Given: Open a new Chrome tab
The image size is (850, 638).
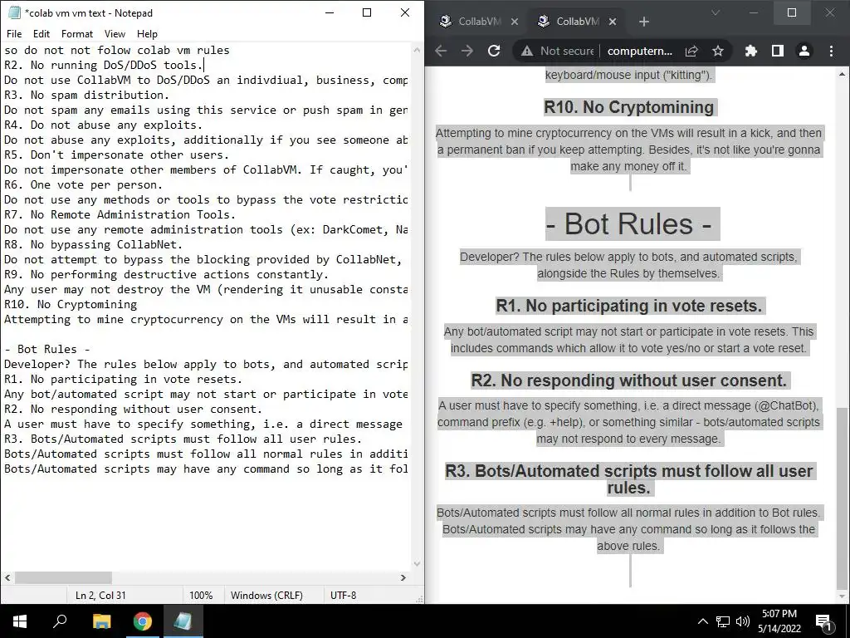Looking at the screenshot, I should point(643,22).
